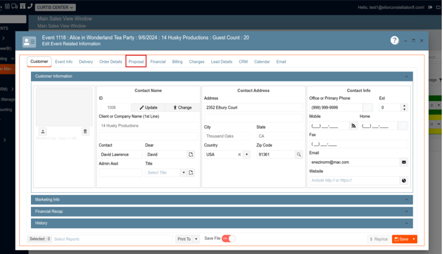This screenshot has height=254, width=443.
Task: Click the Email field enezinorm@mac.com
Action: coord(355,162)
